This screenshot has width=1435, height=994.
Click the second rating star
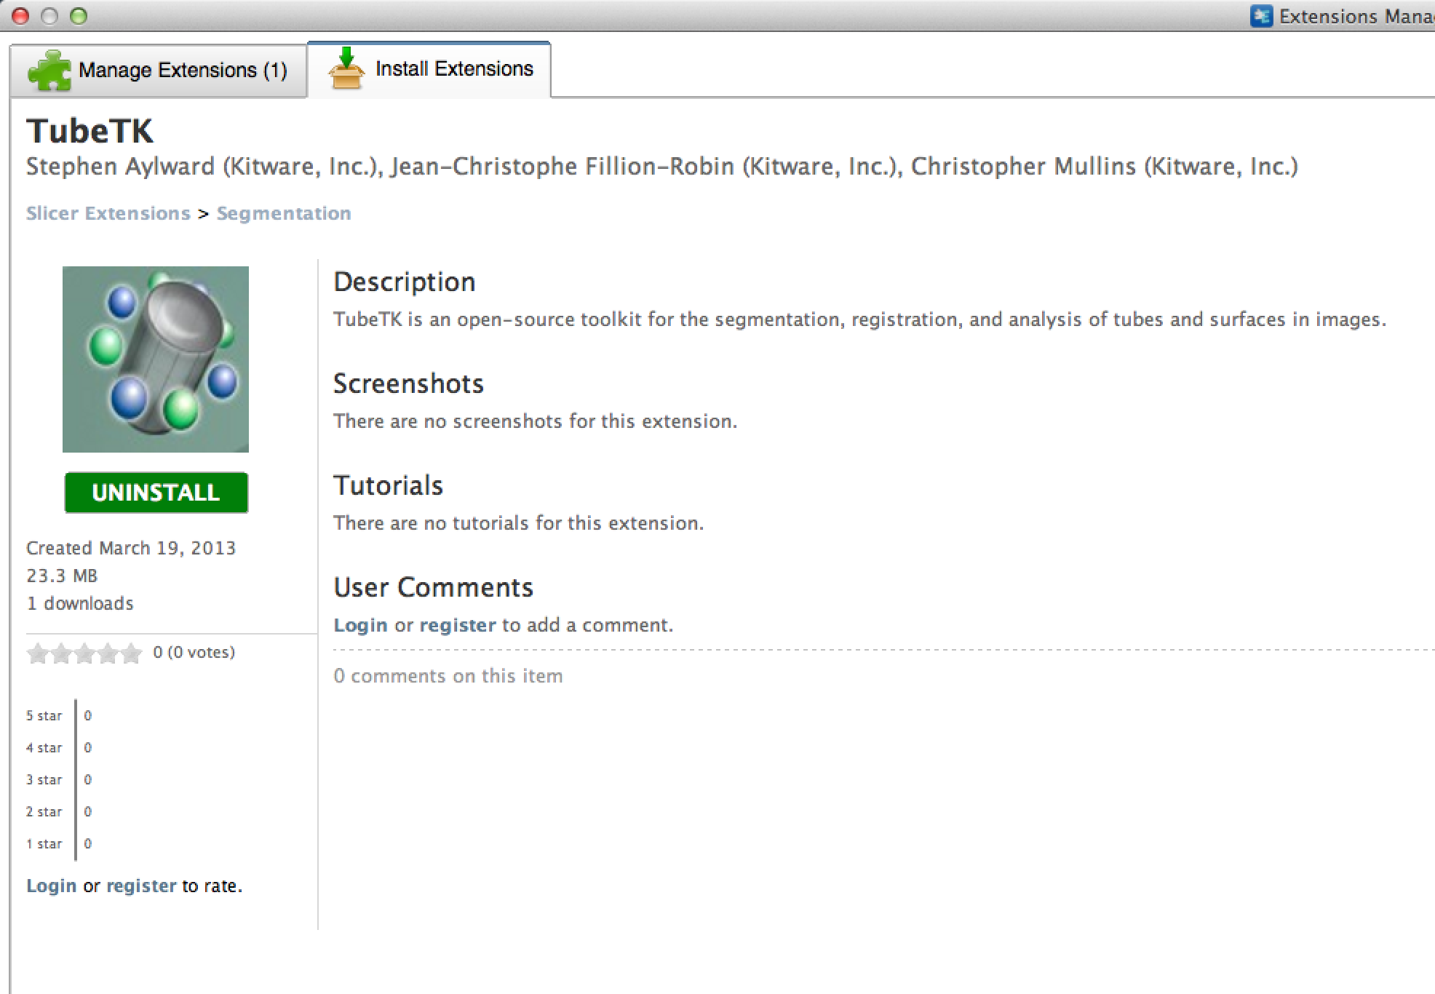(61, 653)
